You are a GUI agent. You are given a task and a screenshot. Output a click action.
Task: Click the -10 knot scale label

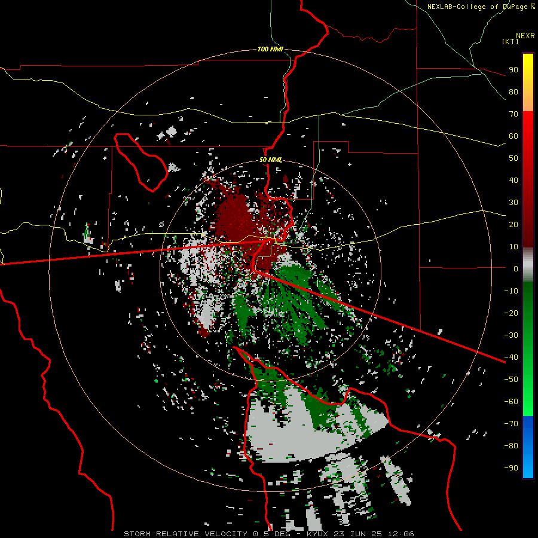pos(511,291)
